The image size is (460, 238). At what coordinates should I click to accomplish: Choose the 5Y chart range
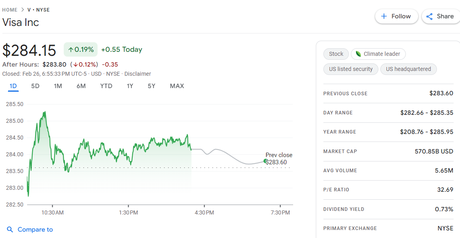pyautogui.click(x=151, y=86)
